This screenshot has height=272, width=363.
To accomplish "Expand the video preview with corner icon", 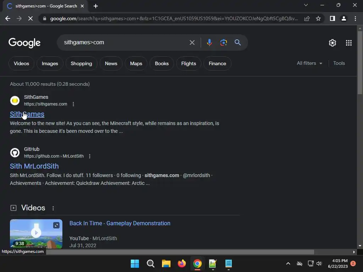I will [56, 225].
